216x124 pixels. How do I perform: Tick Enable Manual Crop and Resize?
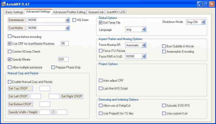10,82
